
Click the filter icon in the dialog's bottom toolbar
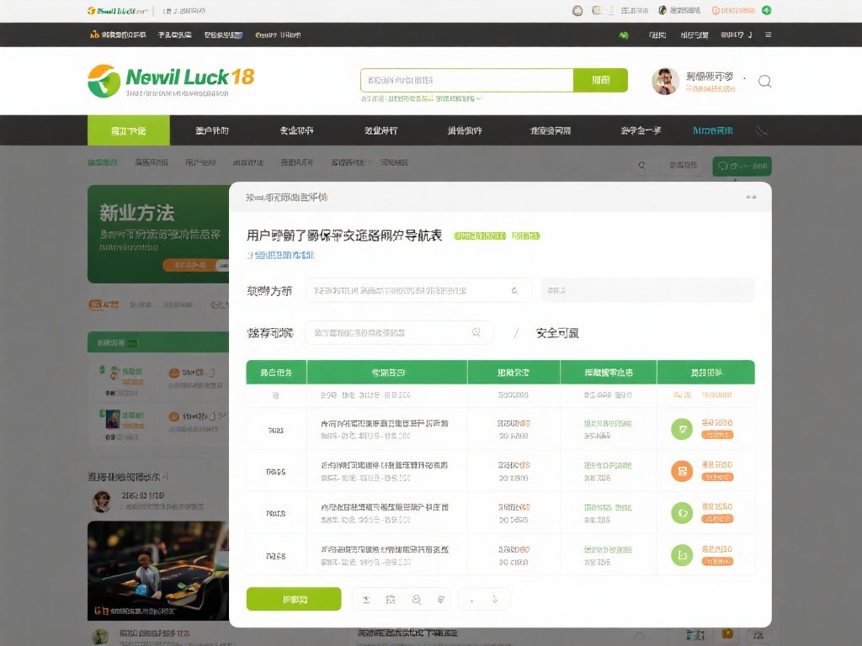[440, 599]
